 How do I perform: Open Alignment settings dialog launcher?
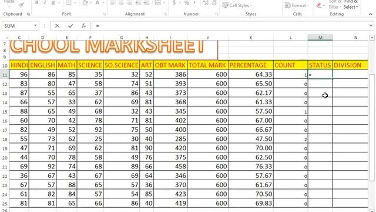(165, 14)
